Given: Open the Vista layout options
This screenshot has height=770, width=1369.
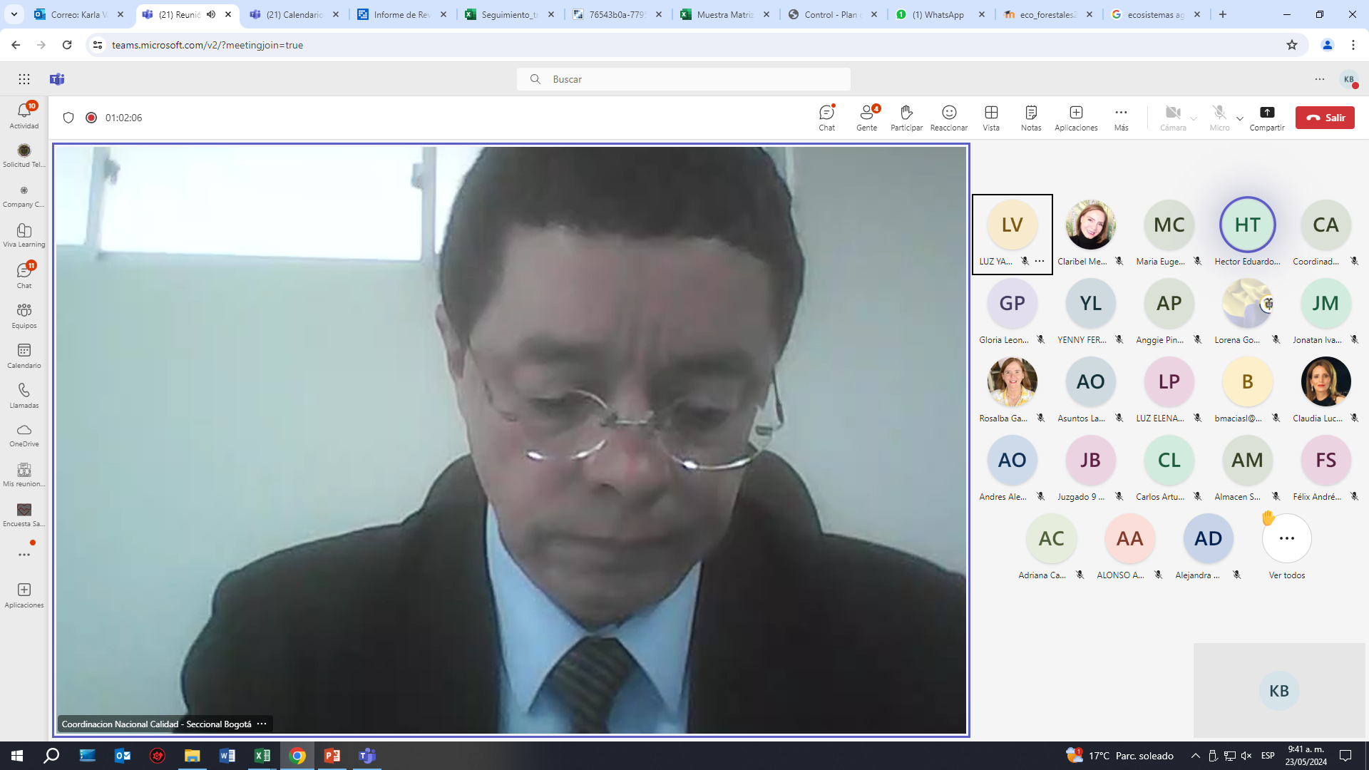Looking at the screenshot, I should pos(991,118).
